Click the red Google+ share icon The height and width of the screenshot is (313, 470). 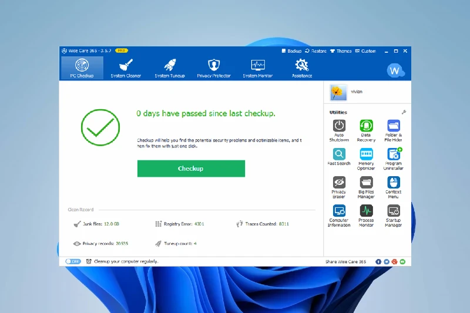394,261
